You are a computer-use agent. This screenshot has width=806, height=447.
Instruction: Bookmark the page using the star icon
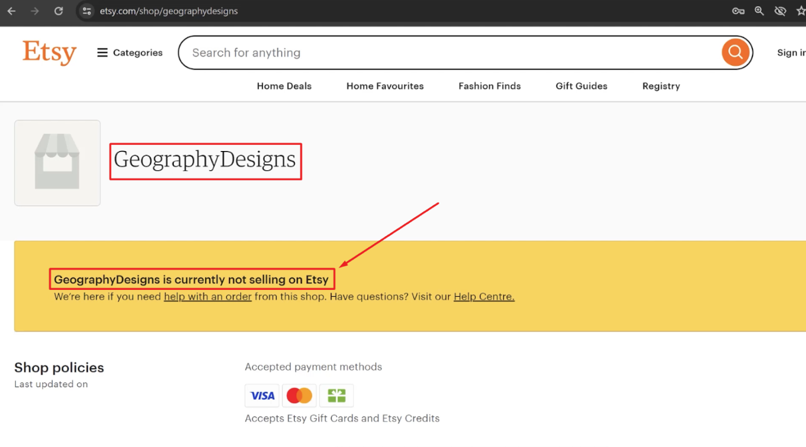(801, 11)
